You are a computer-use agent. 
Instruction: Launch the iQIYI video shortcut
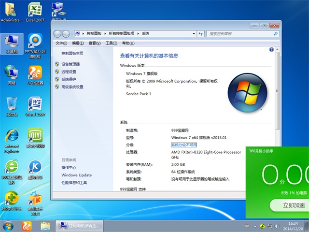tap(35, 138)
